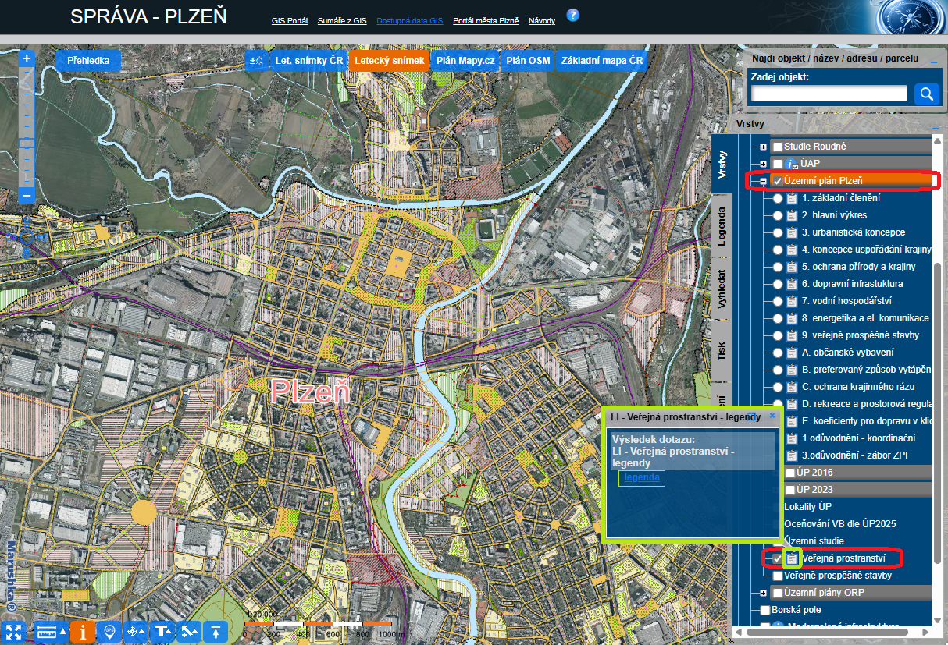Expand Studie Roudné tree node

764,147
